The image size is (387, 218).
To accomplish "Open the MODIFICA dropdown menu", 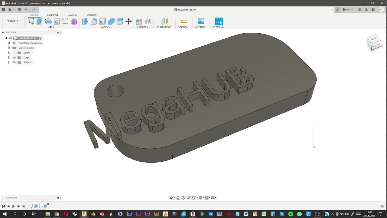I will (x=106, y=27).
